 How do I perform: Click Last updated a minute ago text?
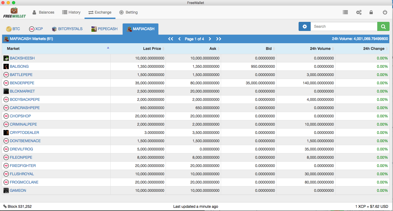pos(196,206)
